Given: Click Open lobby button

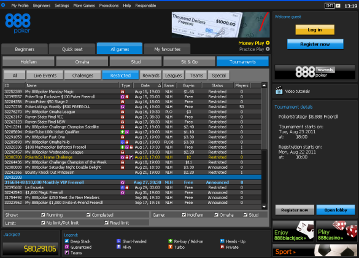Looking at the screenshot, I should click(x=336, y=210).
